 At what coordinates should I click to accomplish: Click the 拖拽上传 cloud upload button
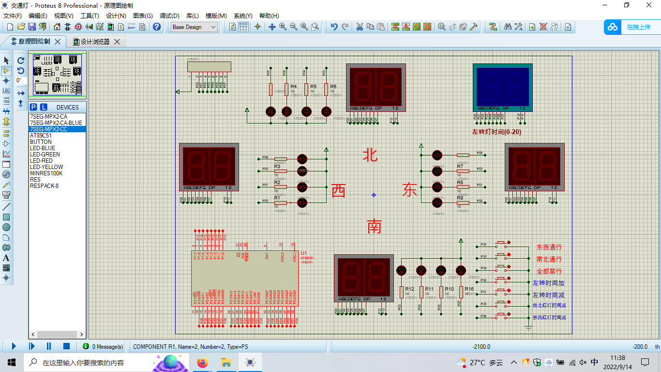pyautogui.click(x=632, y=27)
